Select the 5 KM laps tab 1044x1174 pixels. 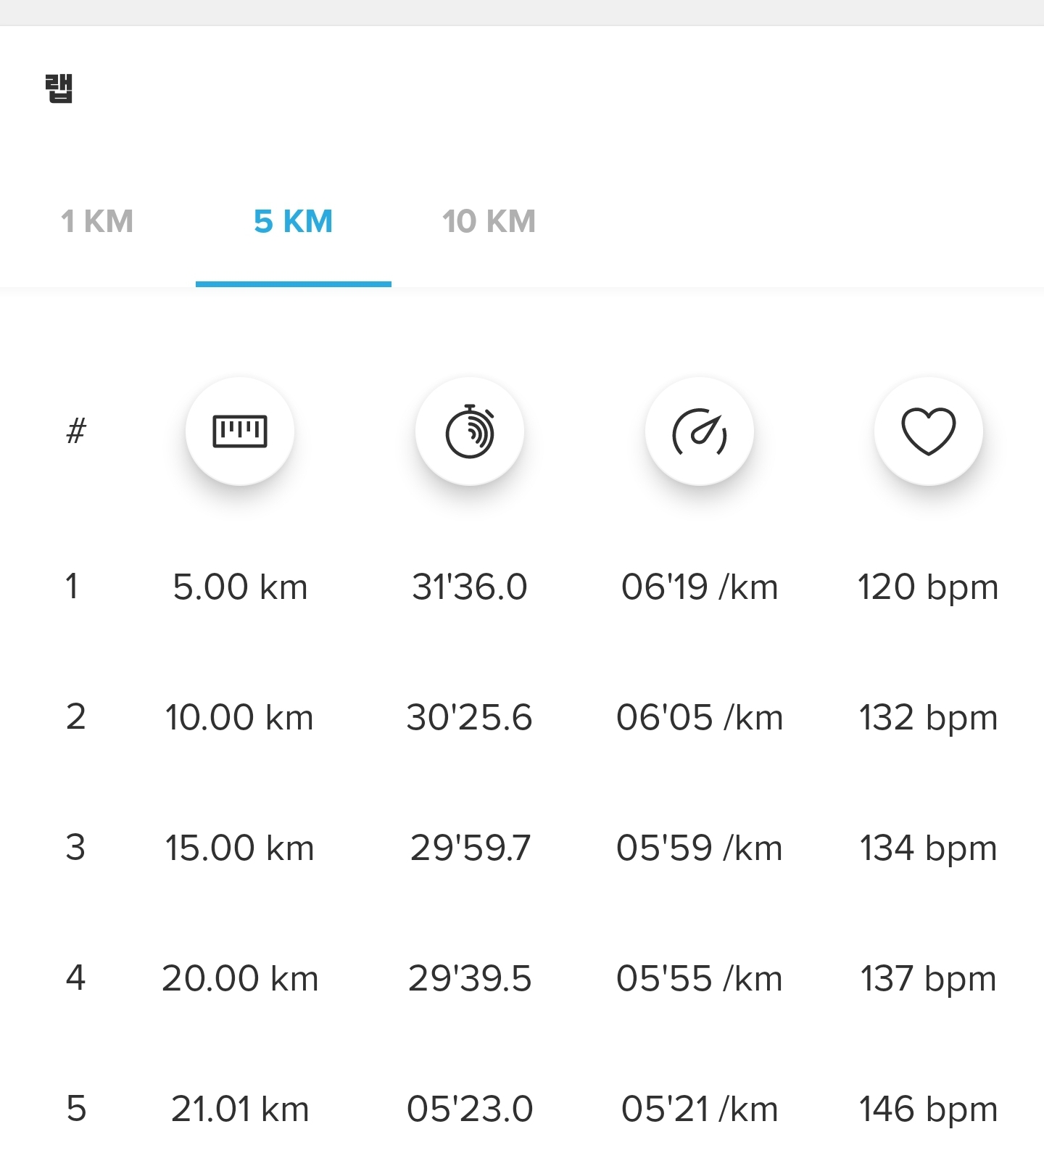pyautogui.click(x=293, y=221)
